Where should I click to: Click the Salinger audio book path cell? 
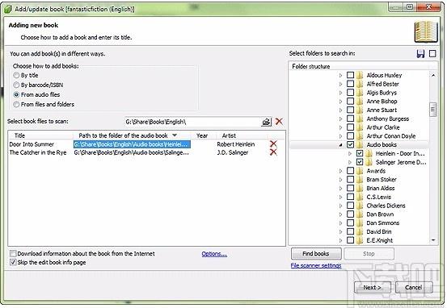(x=131, y=152)
